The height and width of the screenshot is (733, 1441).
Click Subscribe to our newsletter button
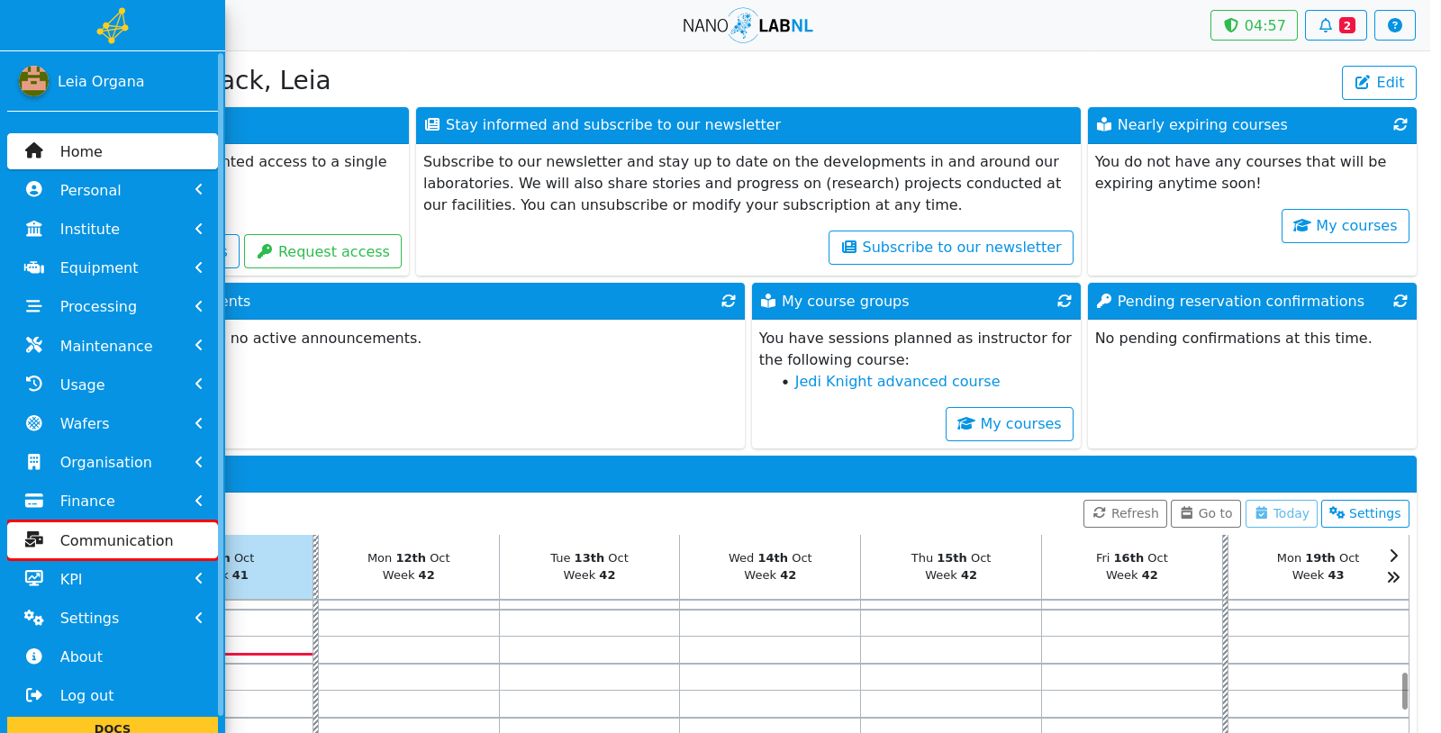click(x=951, y=248)
